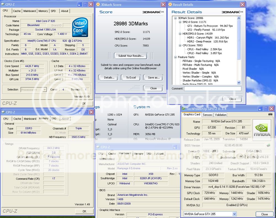Switch to Cache tab in the processor CPU-Z window
Viewport: 276px width, 218px height.
[x=17, y=11]
